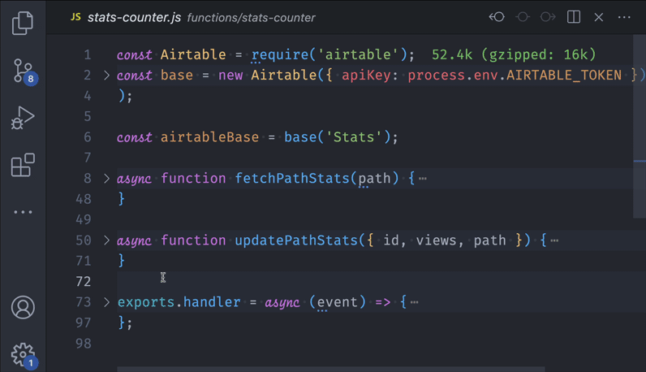Viewport: 646px width, 372px height.
Task: Click the 'airtable' string literal
Action: (358, 54)
